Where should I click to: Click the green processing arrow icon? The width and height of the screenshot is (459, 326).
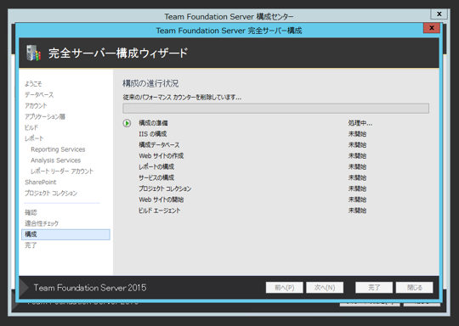pos(127,123)
